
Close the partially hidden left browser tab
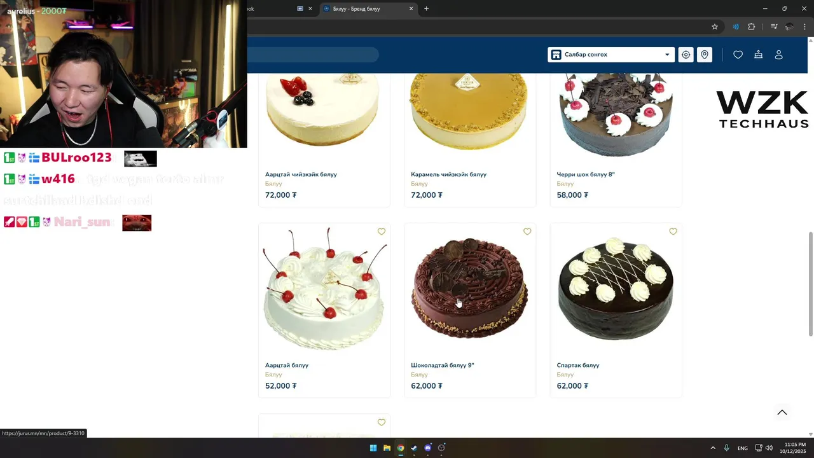[x=310, y=9]
